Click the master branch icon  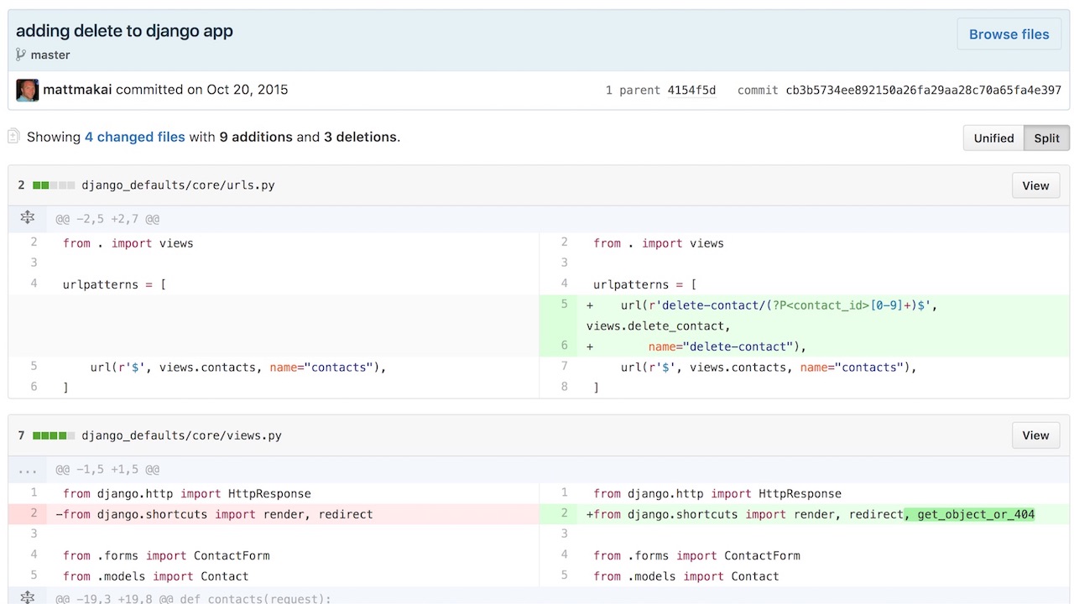(21, 55)
